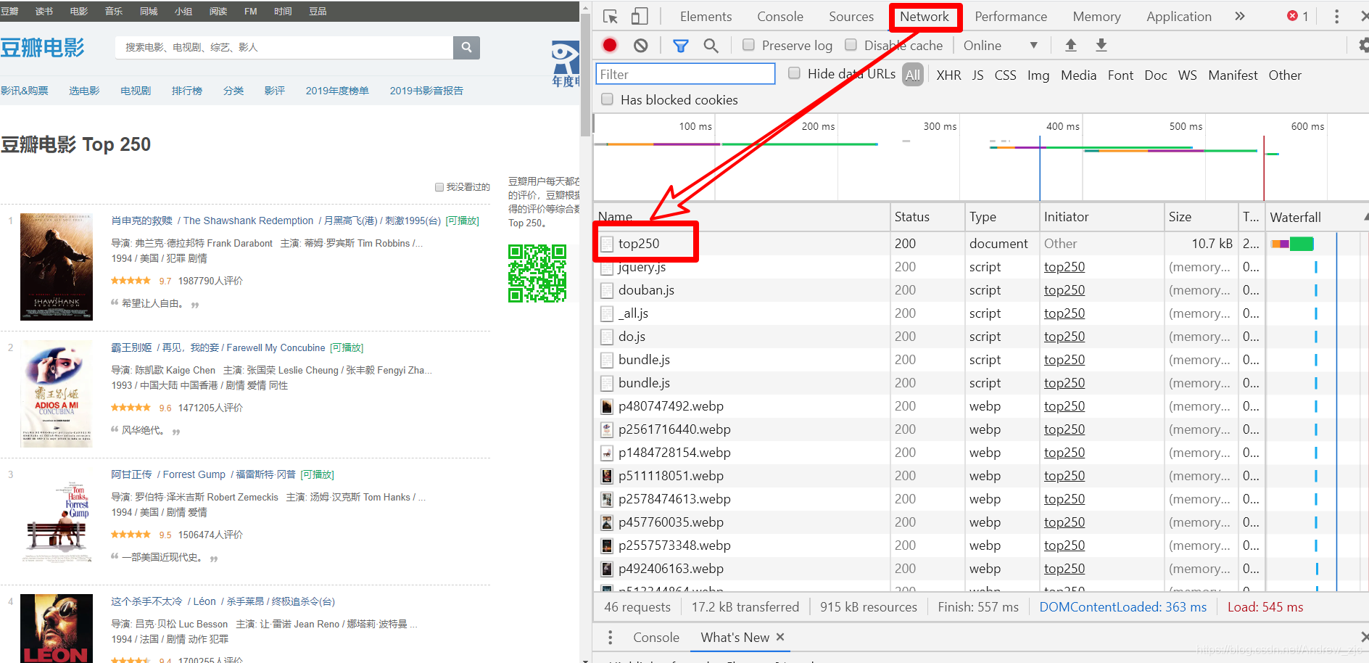This screenshot has height=663, width=1369.
Task: Clear the network log icon
Action: [640, 46]
